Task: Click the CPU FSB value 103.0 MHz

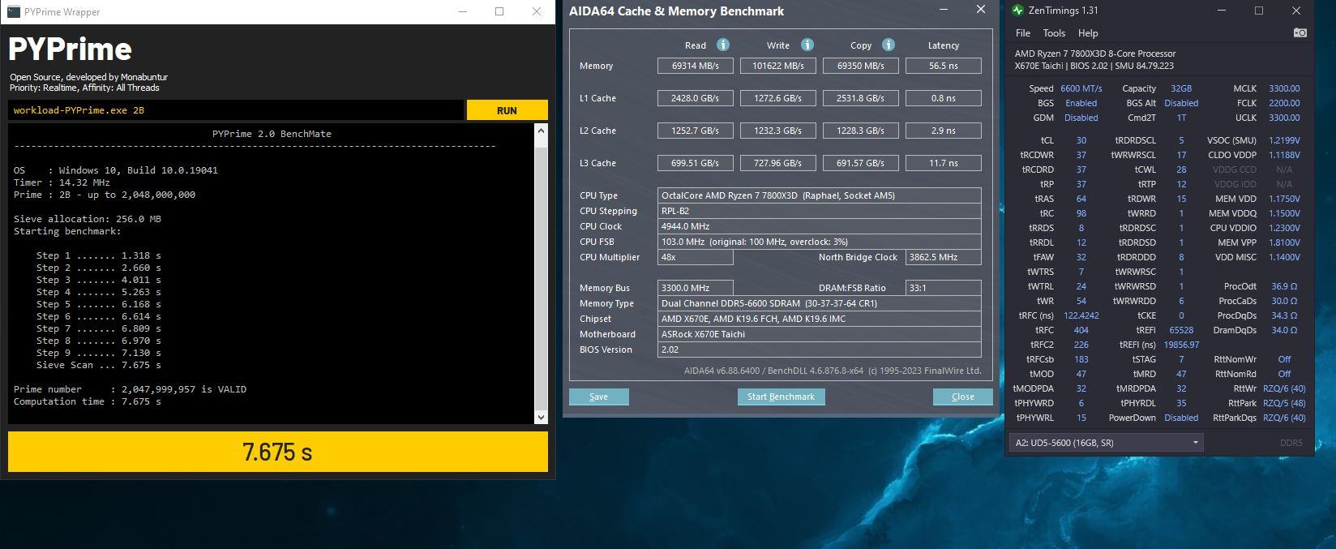Action: click(x=820, y=242)
